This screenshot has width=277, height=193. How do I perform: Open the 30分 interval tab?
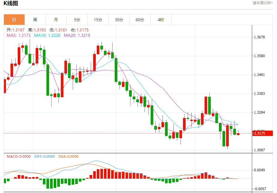119,19
